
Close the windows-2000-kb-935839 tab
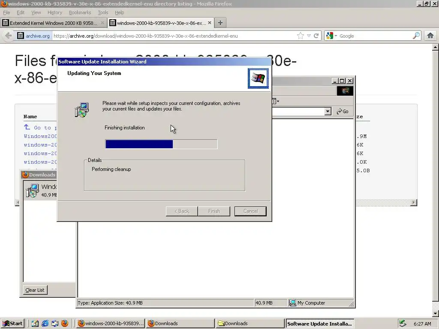(209, 23)
